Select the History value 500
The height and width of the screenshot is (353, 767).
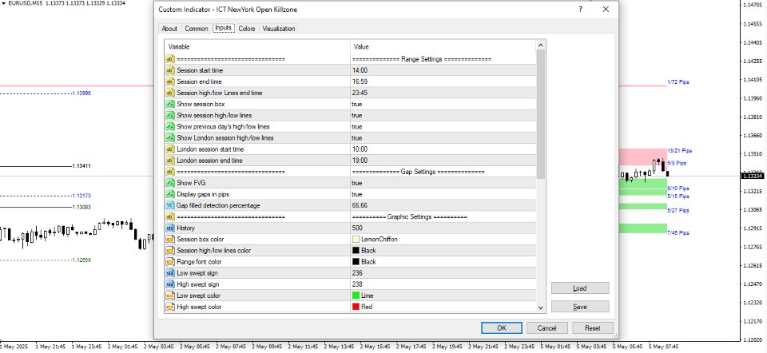tap(357, 228)
